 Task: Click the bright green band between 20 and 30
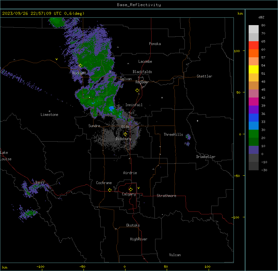tap(253, 134)
